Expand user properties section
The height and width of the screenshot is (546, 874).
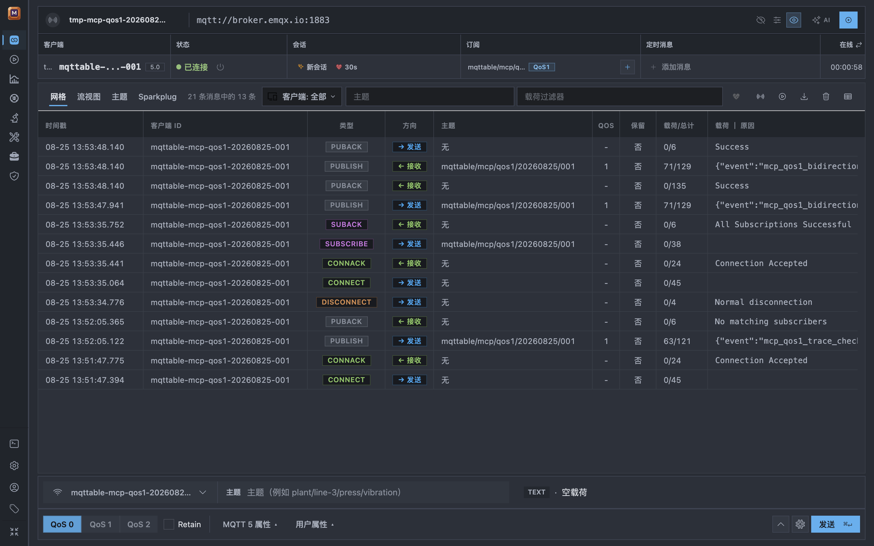tap(315, 524)
